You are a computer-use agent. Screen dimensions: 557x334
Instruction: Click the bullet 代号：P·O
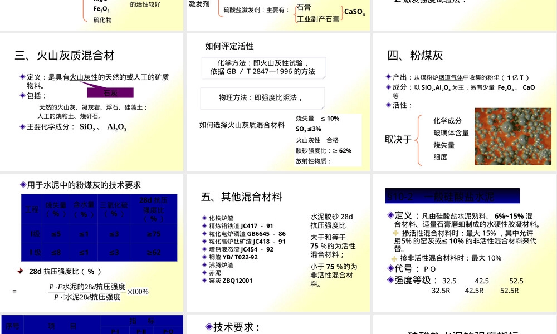pyautogui.click(x=412, y=269)
